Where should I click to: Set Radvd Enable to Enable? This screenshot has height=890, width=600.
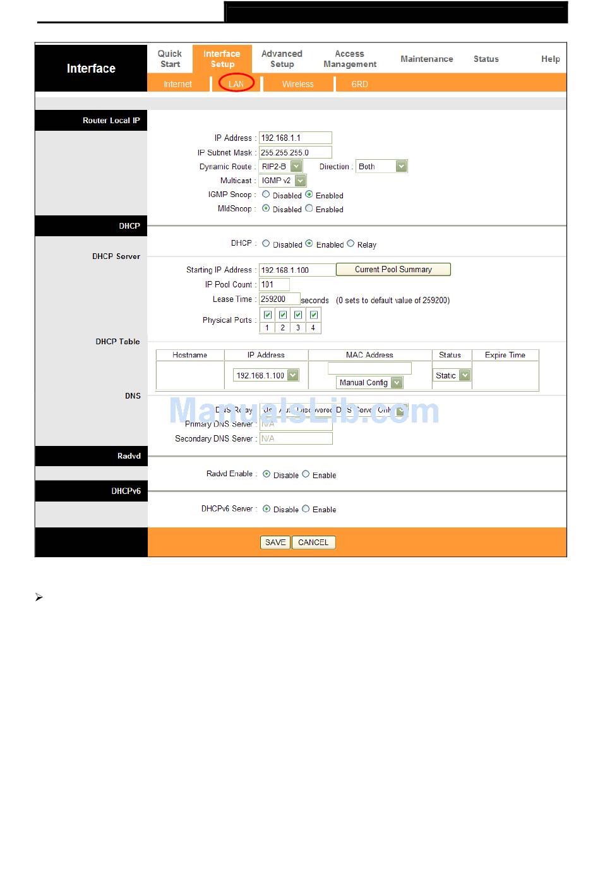tap(306, 474)
